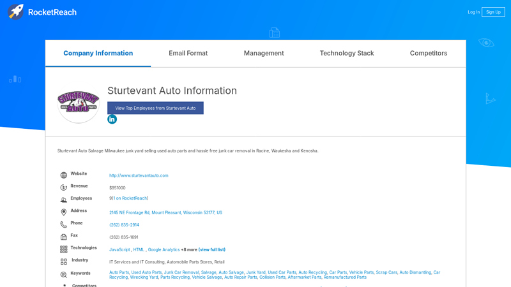Click View Top Employees from Sturtevant Auto

(x=155, y=108)
